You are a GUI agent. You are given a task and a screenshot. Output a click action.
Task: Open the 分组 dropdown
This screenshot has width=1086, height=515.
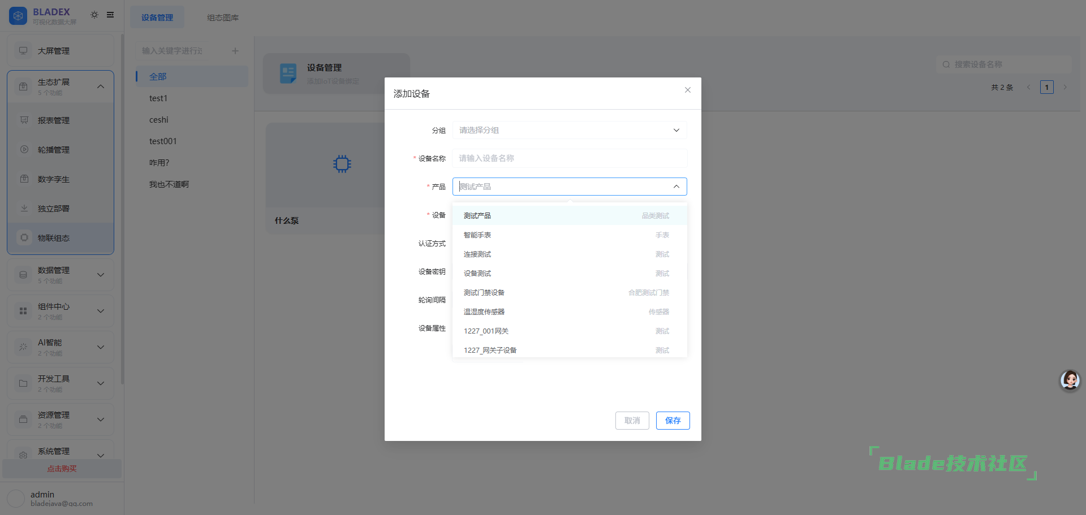coord(570,130)
